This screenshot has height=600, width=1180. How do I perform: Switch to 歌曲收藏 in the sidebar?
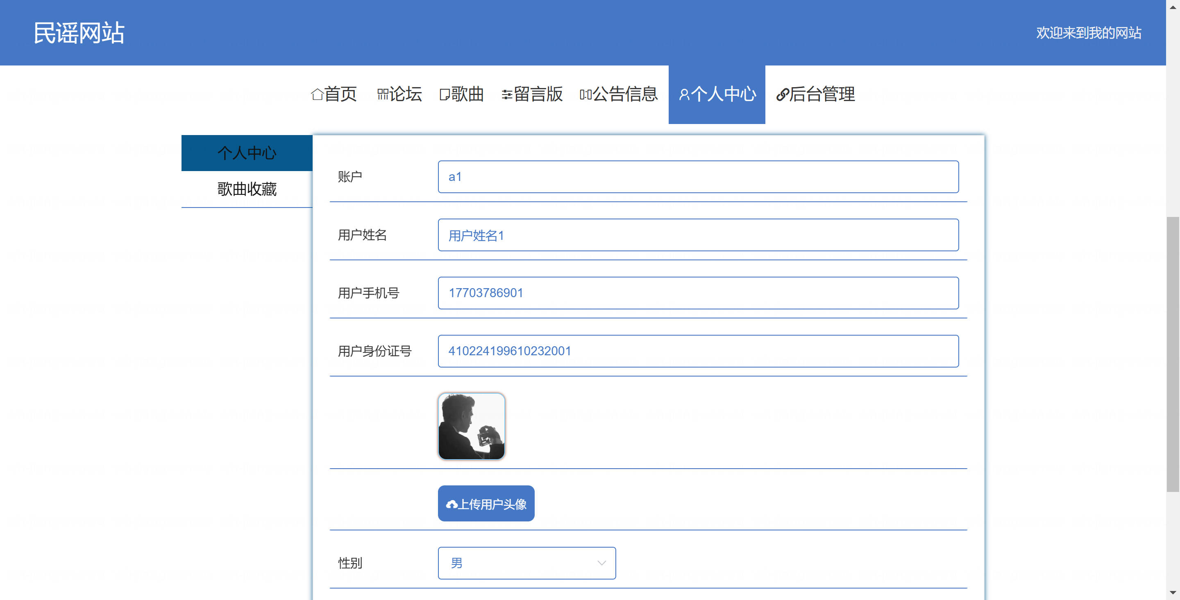[x=247, y=189]
